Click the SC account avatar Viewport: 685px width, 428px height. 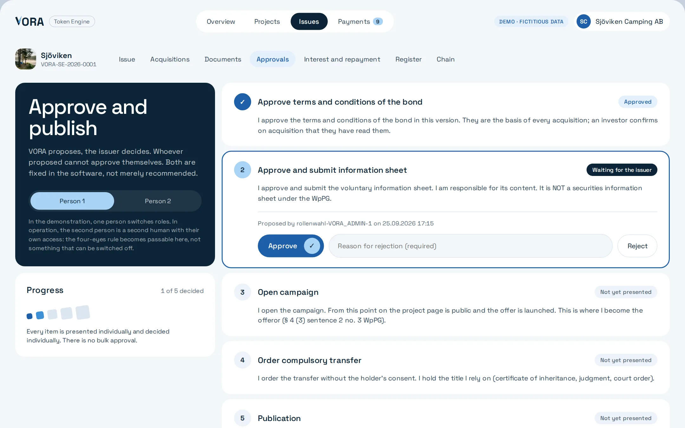coord(584,22)
